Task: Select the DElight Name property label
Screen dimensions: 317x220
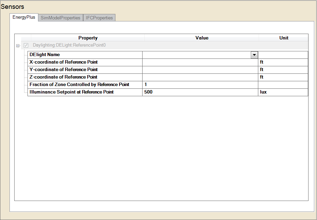Action: pos(44,55)
